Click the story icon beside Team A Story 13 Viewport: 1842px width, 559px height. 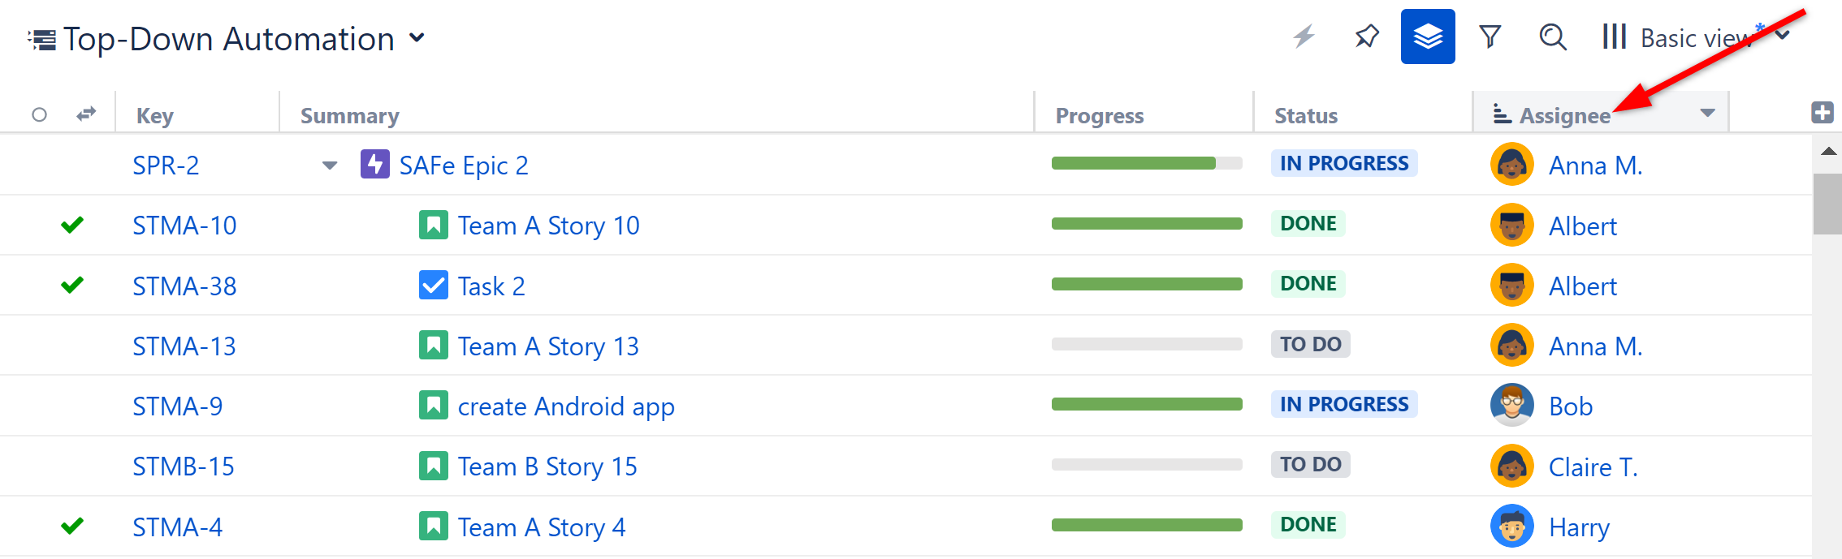435,345
